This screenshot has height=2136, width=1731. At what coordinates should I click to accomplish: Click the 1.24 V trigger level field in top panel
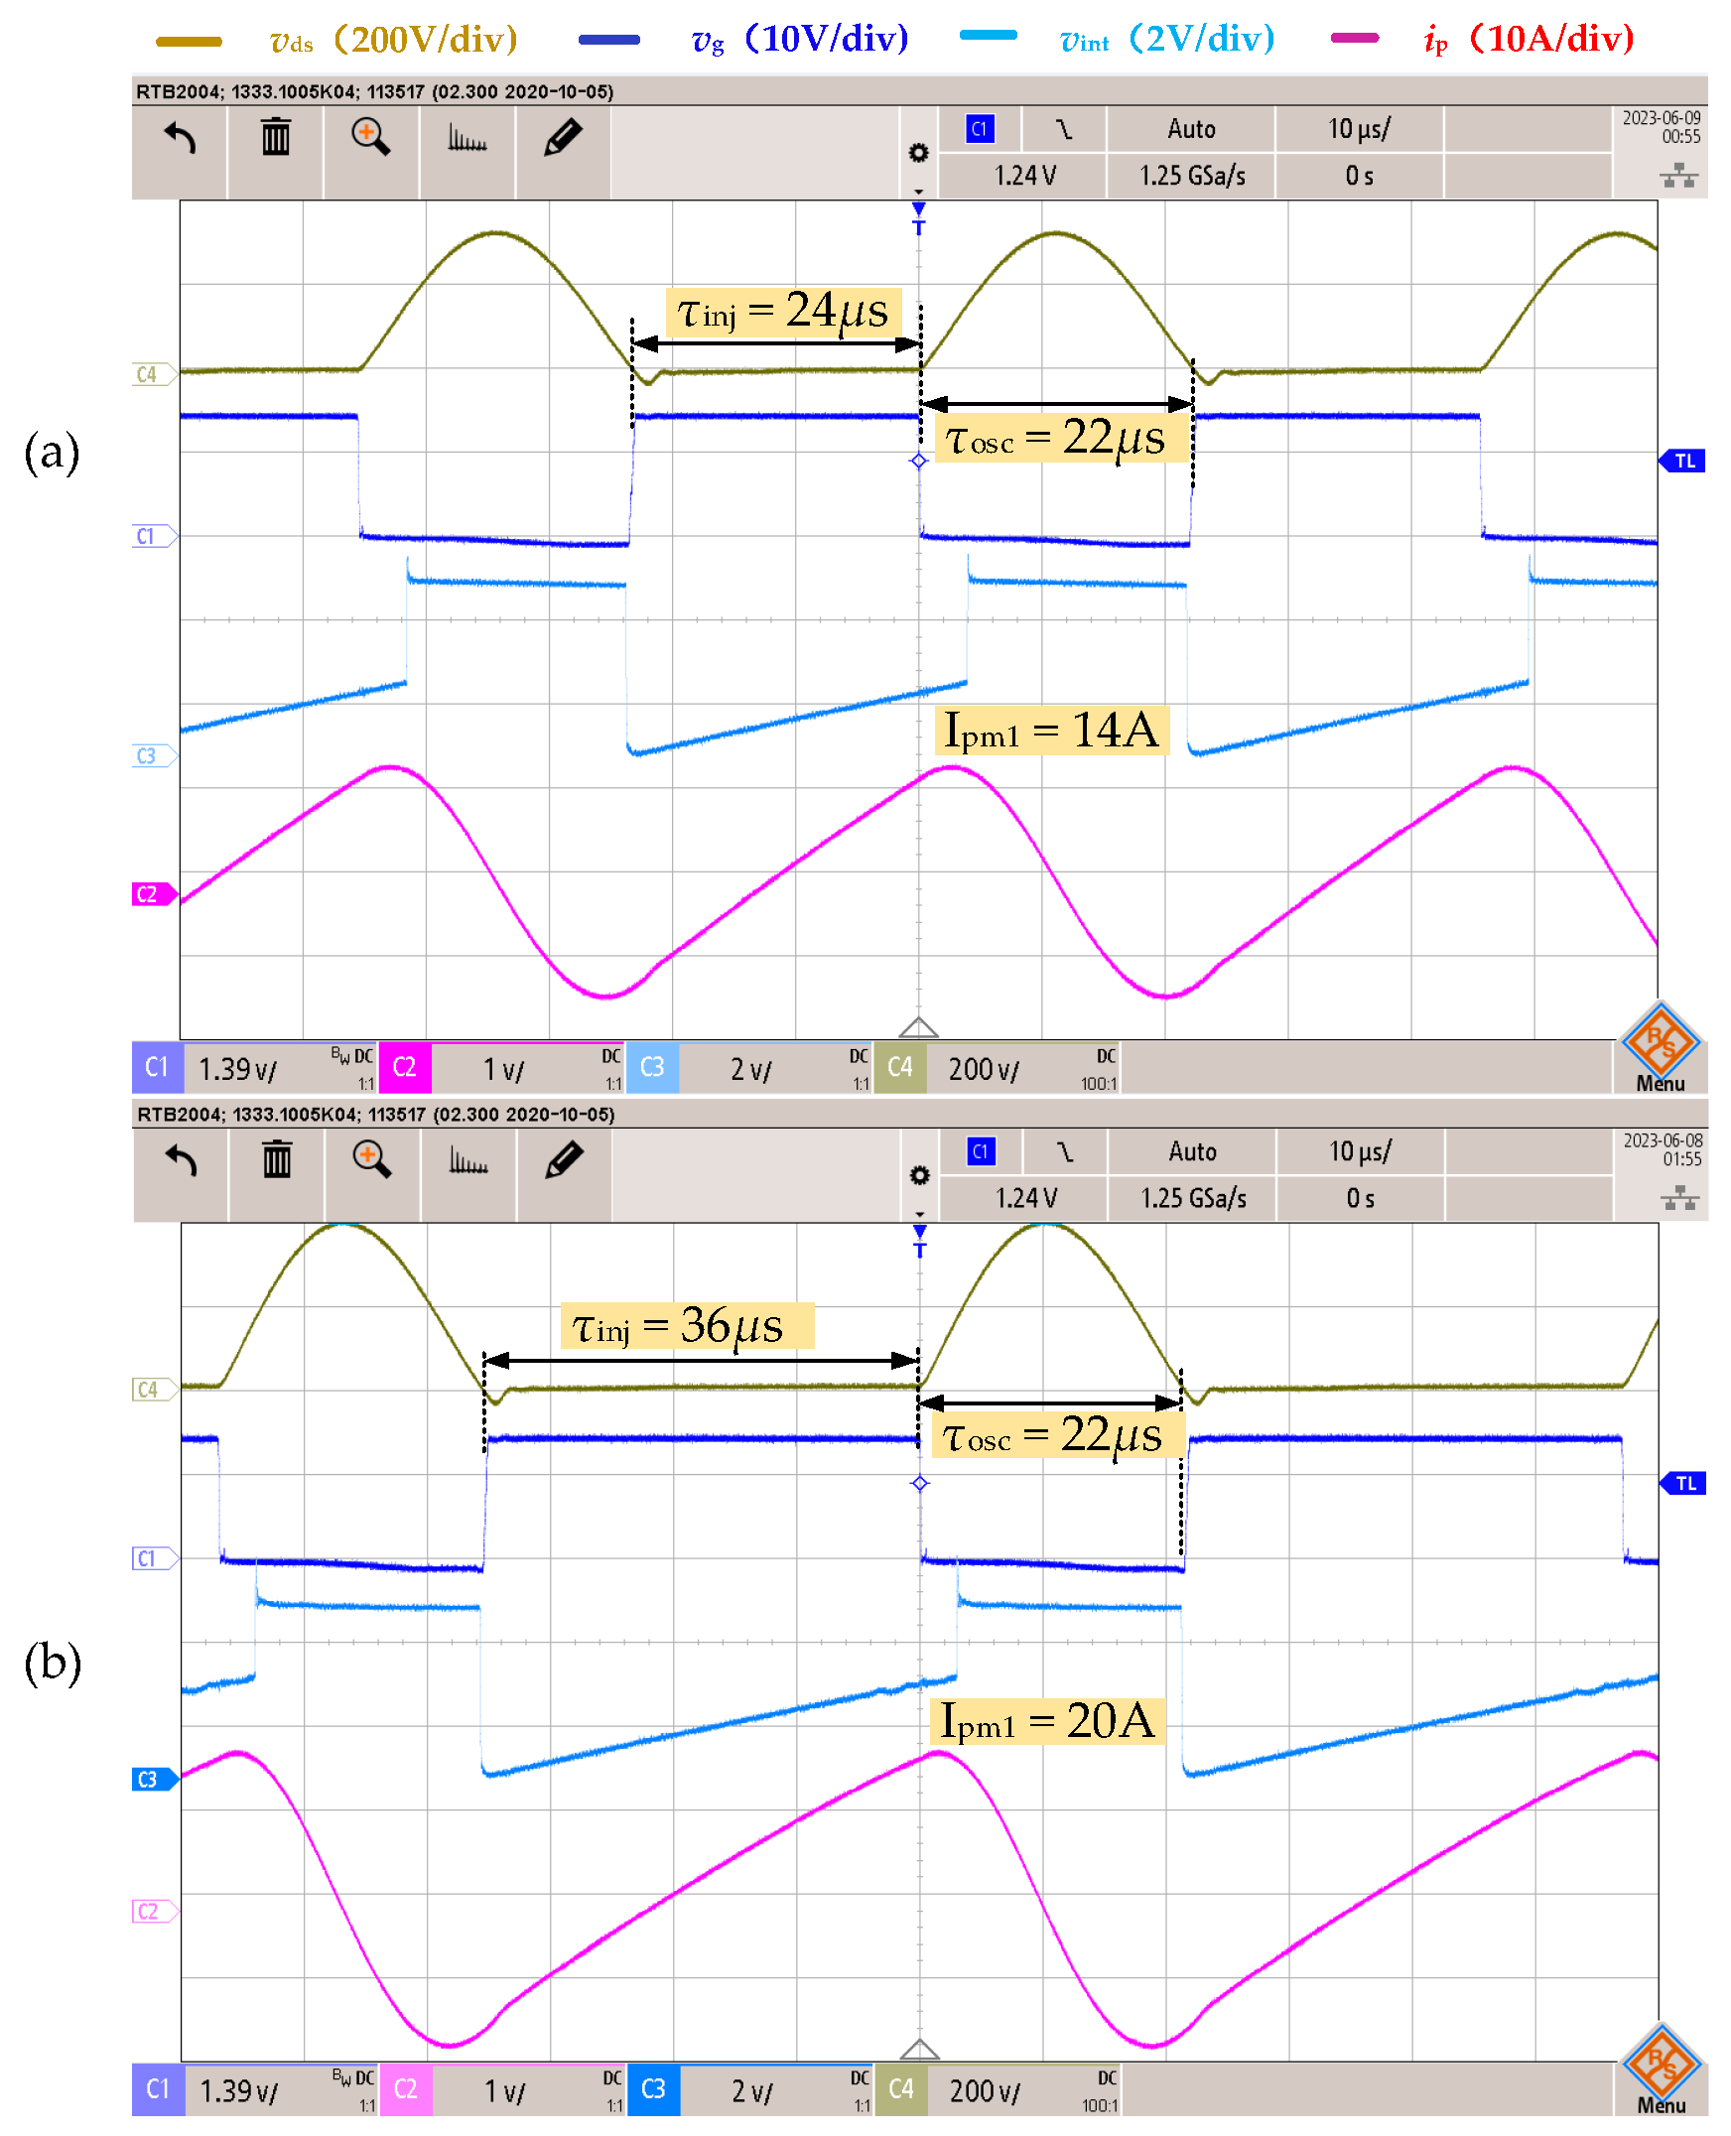[x=1024, y=177]
